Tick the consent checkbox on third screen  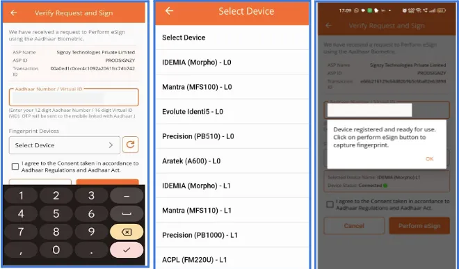click(x=330, y=204)
